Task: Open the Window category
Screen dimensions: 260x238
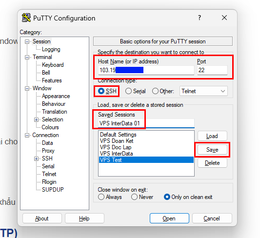Action: coord(42,88)
